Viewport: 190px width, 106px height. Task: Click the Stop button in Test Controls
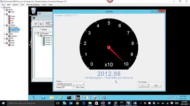(156, 86)
